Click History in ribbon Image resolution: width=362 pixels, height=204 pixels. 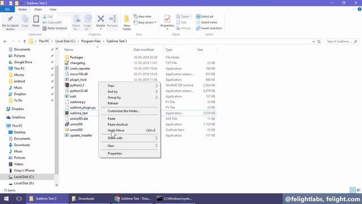(183, 28)
